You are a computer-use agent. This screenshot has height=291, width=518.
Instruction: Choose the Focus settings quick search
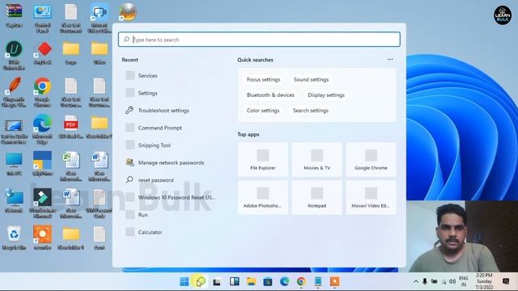tap(263, 79)
